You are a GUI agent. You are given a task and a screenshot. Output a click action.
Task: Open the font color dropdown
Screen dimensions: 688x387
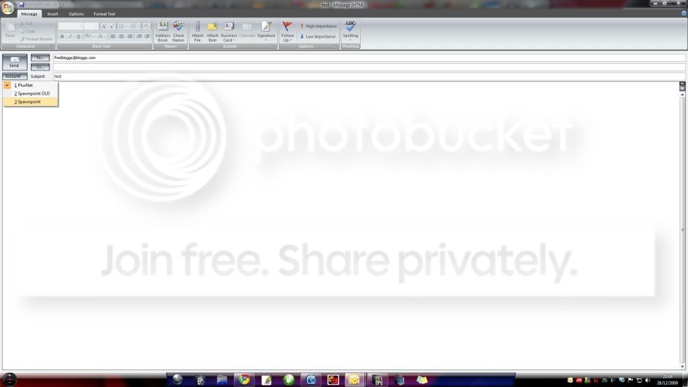(104, 36)
